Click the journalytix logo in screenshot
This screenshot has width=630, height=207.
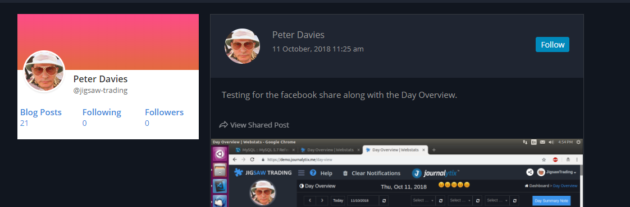tap(436, 173)
